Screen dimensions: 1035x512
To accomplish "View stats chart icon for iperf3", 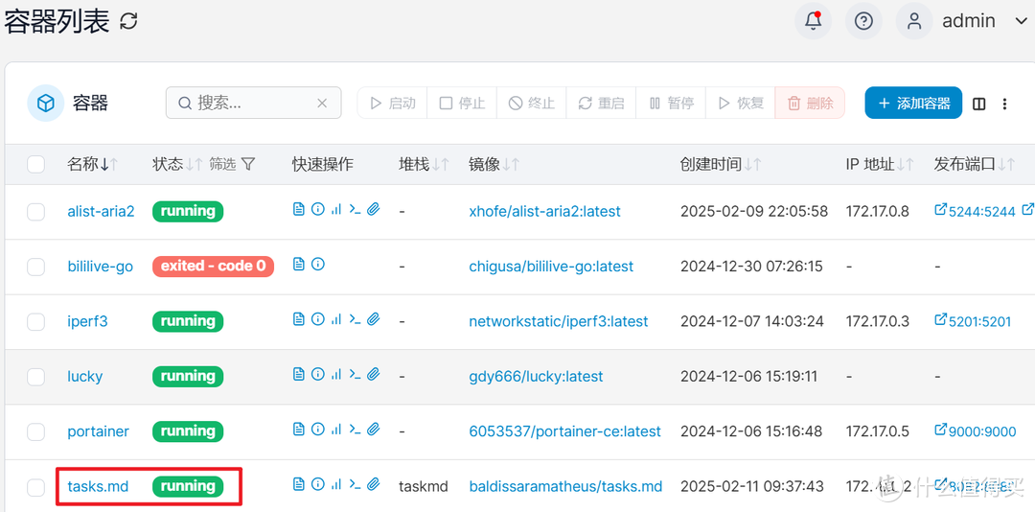I will pos(336,320).
